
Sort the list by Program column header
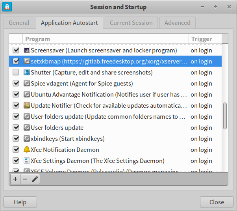pos(106,39)
